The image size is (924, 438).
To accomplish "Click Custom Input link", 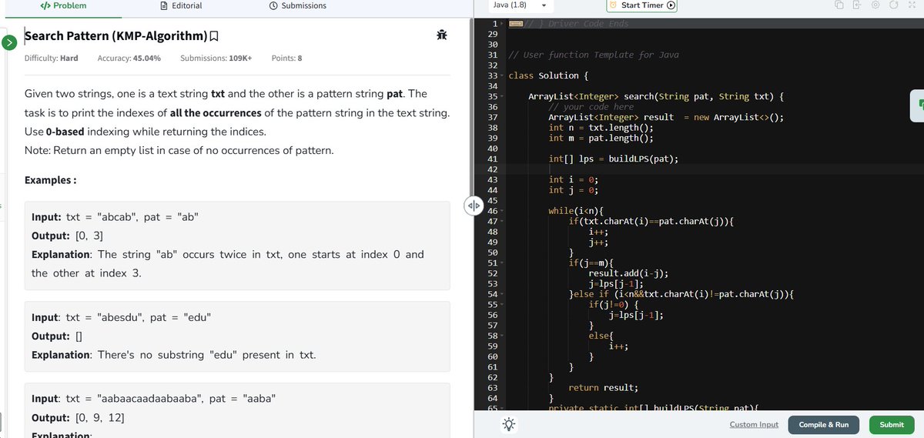I will tap(754, 425).
